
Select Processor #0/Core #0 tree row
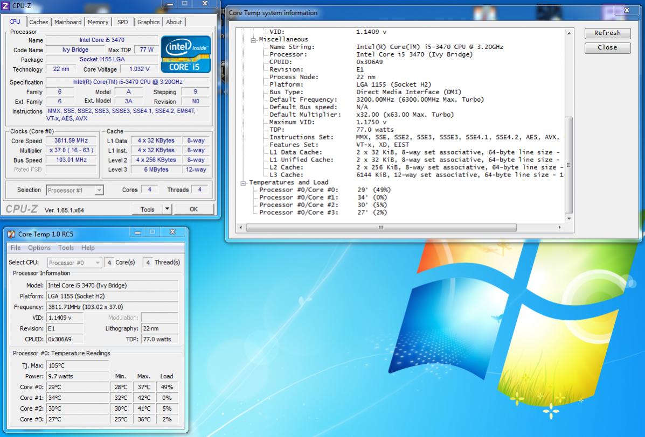pyautogui.click(x=325, y=190)
